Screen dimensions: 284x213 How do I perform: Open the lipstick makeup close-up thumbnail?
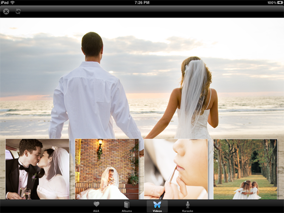click(x=176, y=169)
